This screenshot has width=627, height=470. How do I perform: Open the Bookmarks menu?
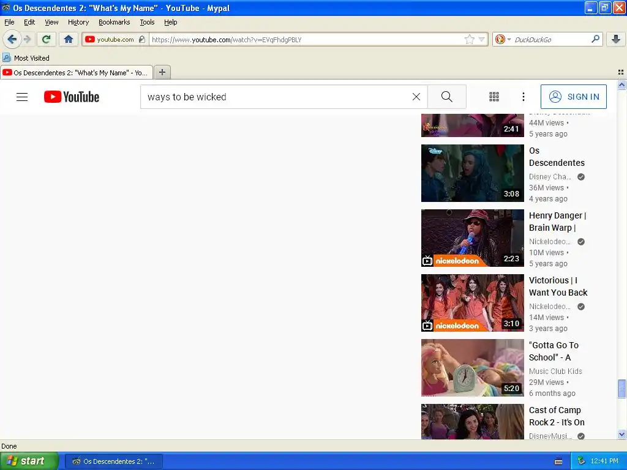click(x=115, y=22)
